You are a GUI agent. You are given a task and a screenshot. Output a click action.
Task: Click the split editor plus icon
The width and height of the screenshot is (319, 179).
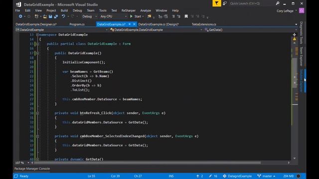295,35
